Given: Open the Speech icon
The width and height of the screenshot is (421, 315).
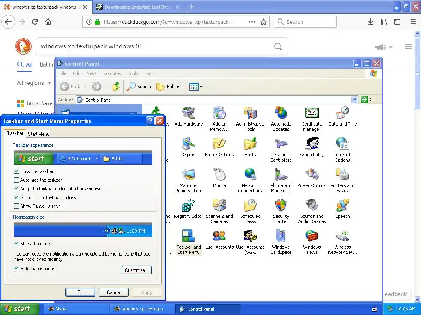Looking at the screenshot, I should tap(342, 209).
